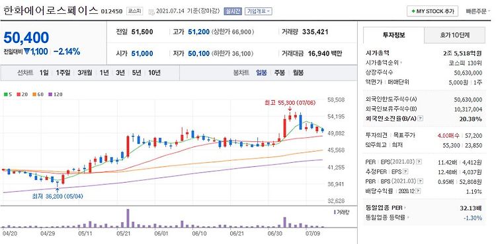Click 코스피 130위 ranking value
The height and width of the screenshot is (244, 496).
[466, 63]
